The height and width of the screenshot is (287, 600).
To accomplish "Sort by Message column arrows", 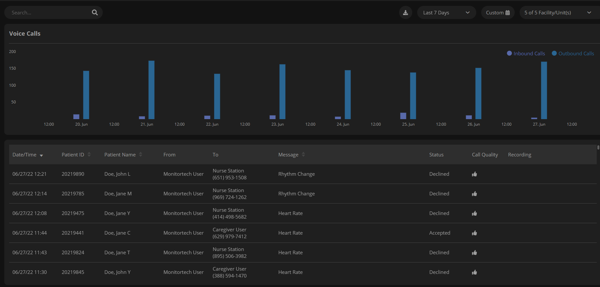I will (x=303, y=154).
